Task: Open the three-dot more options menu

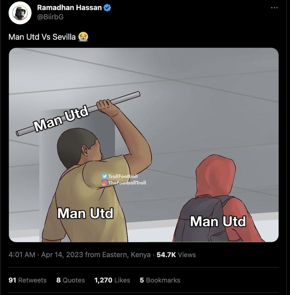Action: [274, 8]
